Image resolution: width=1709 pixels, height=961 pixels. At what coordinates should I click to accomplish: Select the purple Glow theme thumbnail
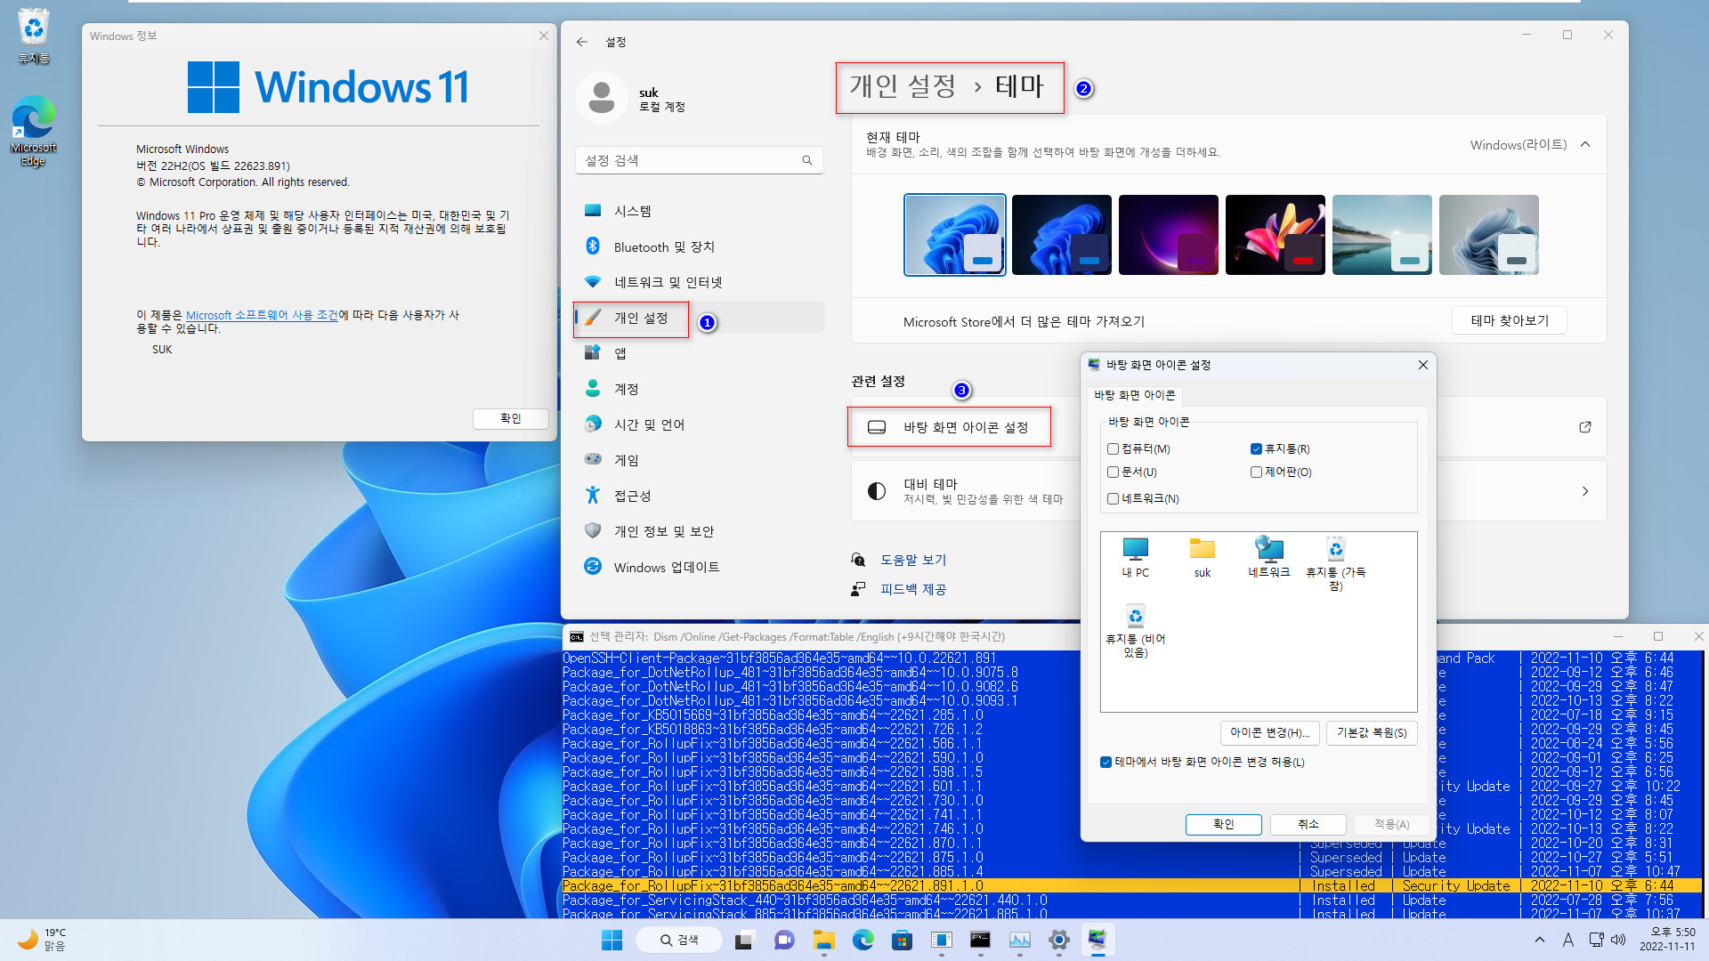(1169, 235)
